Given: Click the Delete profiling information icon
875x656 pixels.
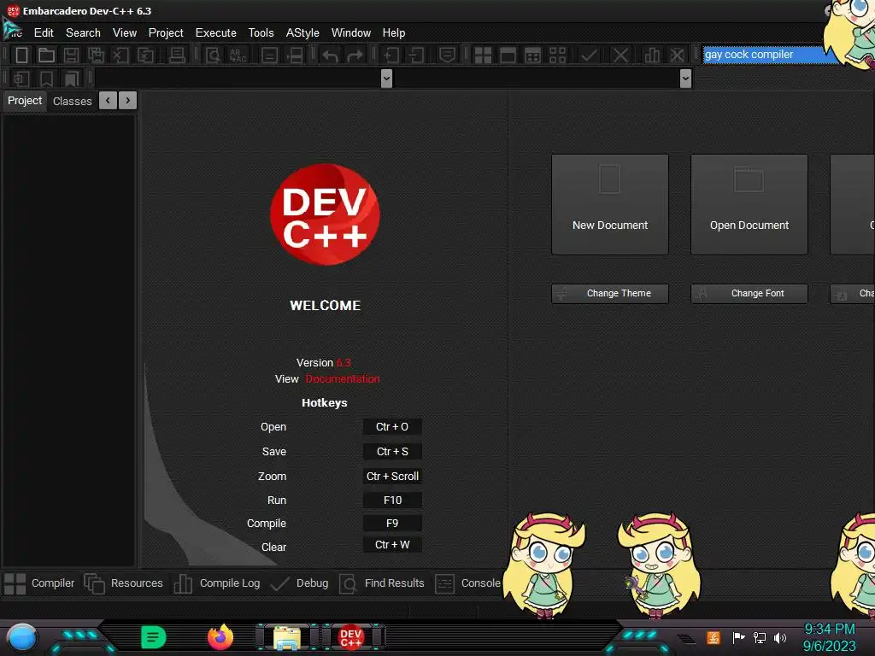Looking at the screenshot, I should pos(677,55).
